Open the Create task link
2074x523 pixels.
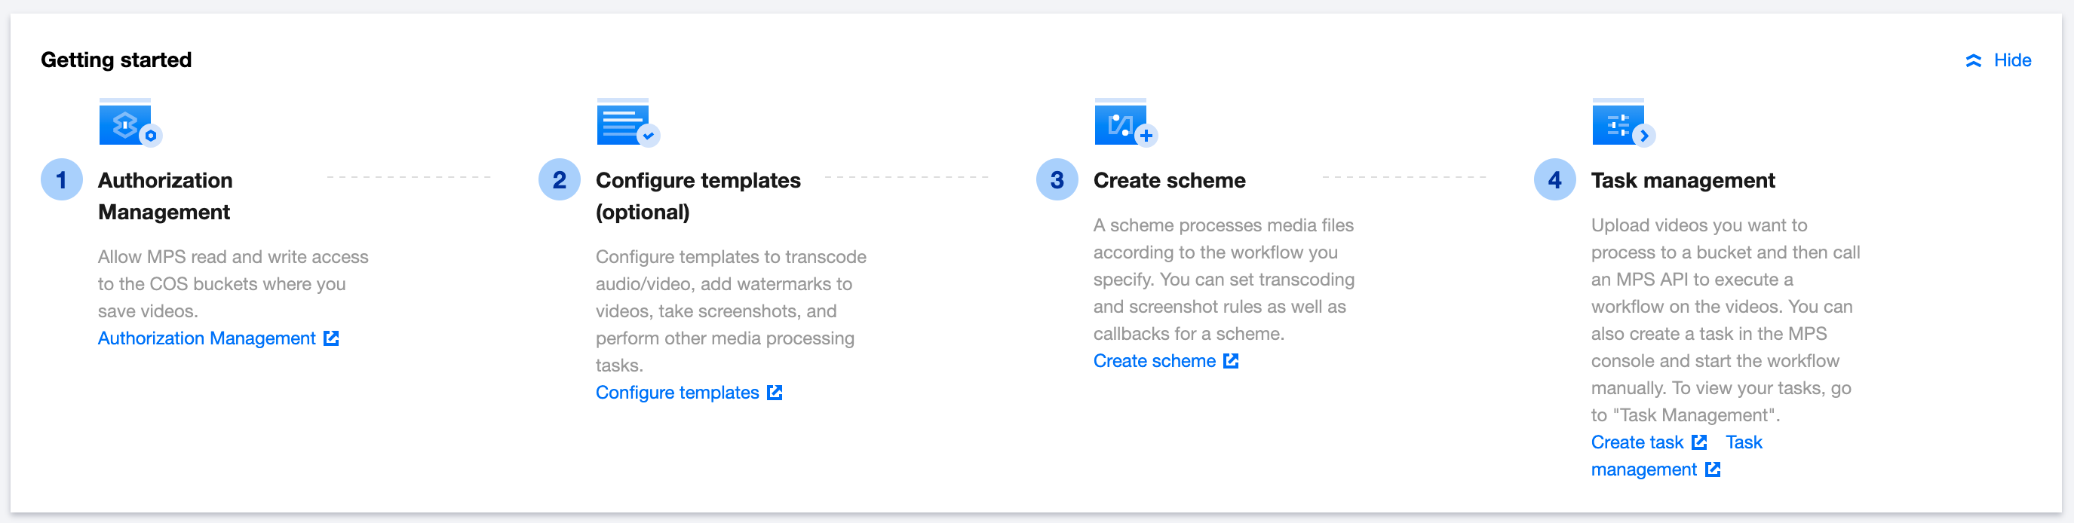pos(1636,442)
